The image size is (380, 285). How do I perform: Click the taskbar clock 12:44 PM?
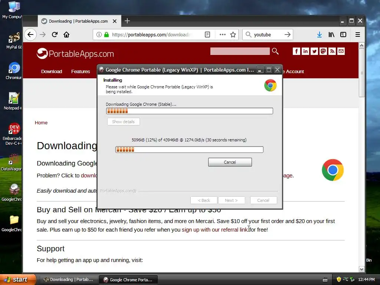pyautogui.click(x=366, y=279)
